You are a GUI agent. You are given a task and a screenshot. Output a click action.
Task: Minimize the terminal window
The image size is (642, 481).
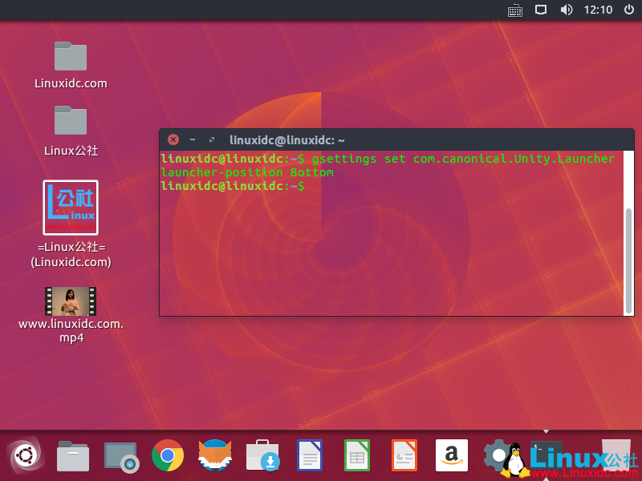point(193,139)
